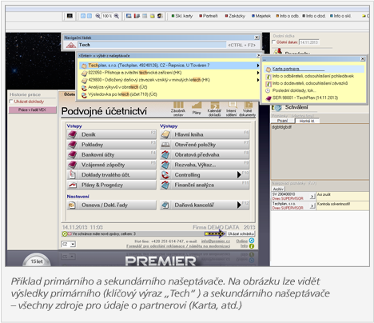Click the black monitor toolbar icon
The image size is (374, 323).
click(70, 16)
